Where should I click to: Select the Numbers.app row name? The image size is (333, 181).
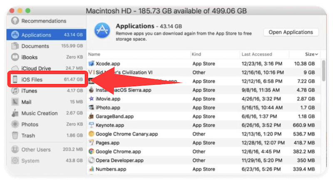[x=111, y=169]
